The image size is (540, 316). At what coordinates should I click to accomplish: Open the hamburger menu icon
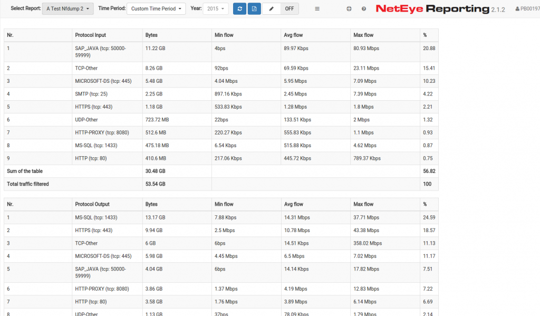(317, 9)
